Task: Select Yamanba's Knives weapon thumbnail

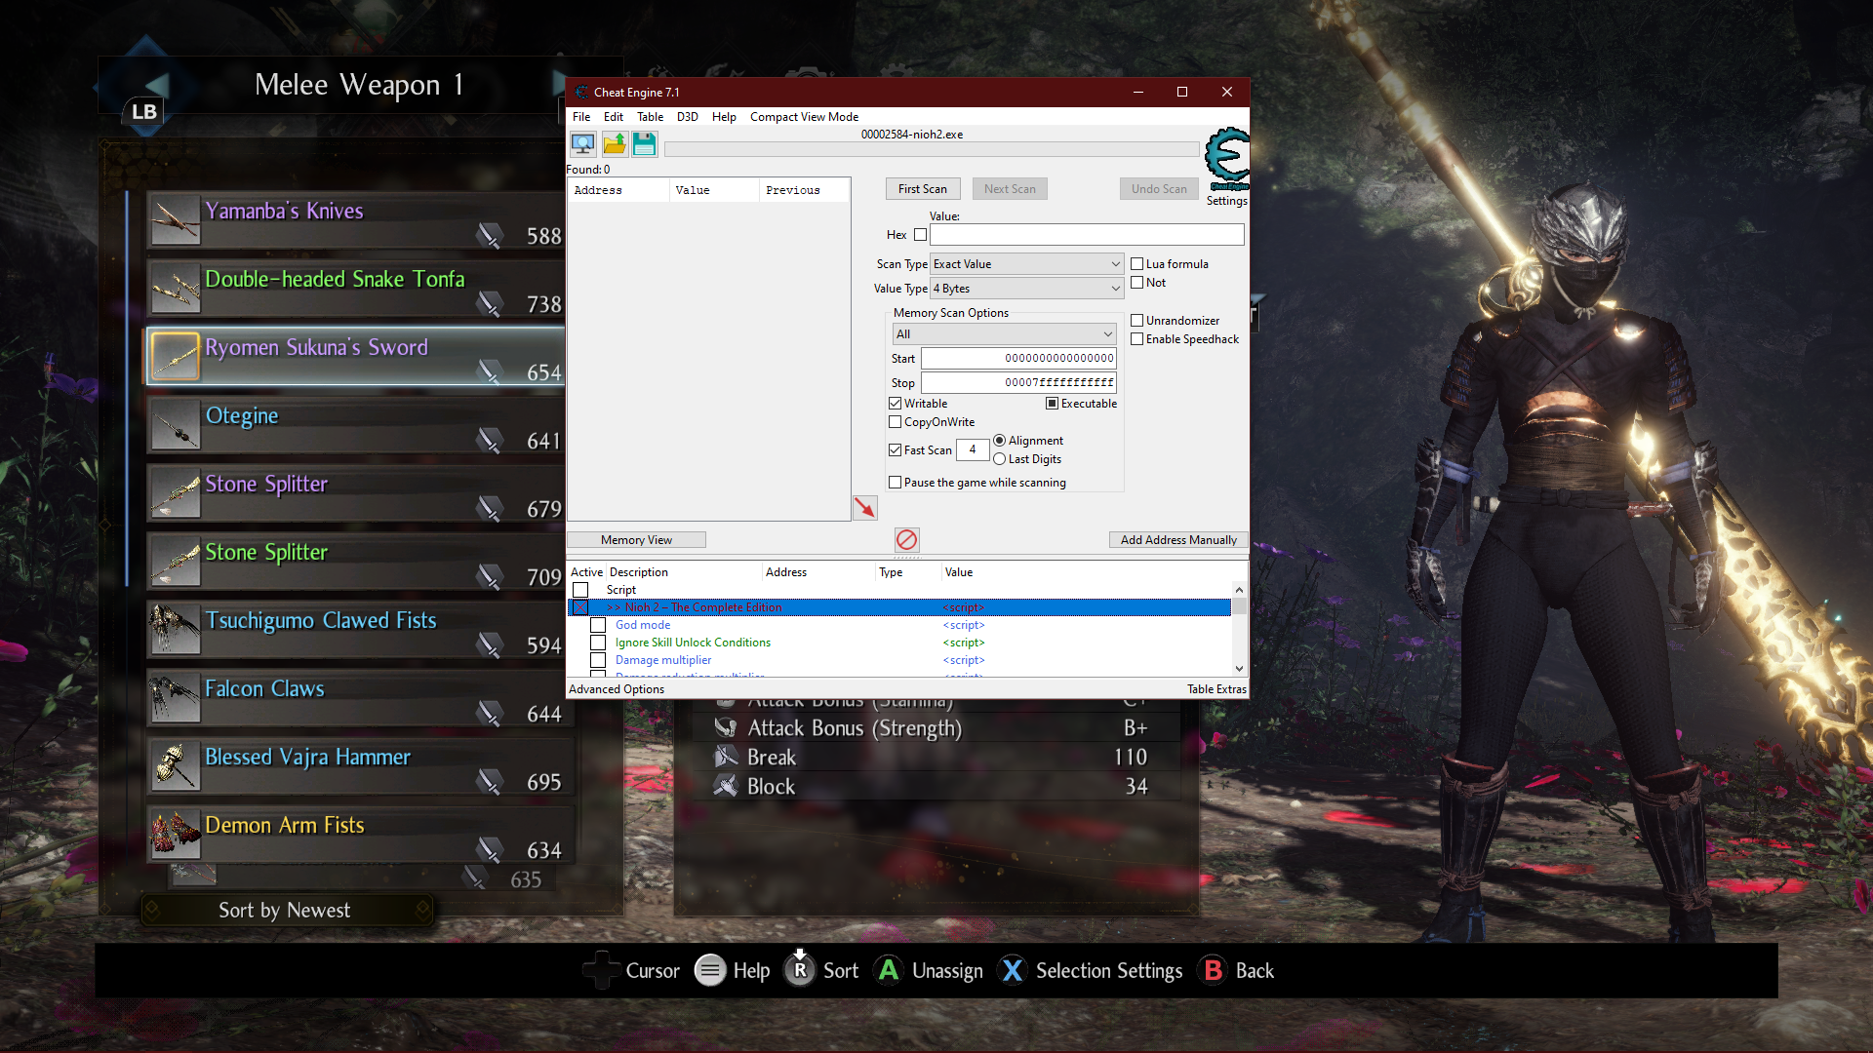Action: (x=176, y=220)
